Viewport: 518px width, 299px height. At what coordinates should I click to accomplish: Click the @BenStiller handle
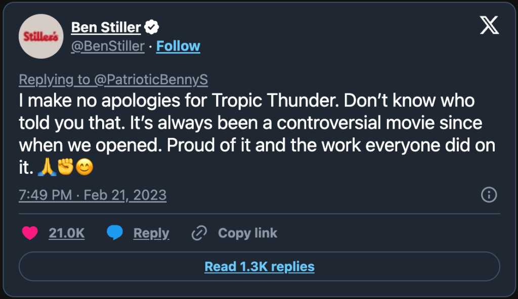[x=108, y=46]
